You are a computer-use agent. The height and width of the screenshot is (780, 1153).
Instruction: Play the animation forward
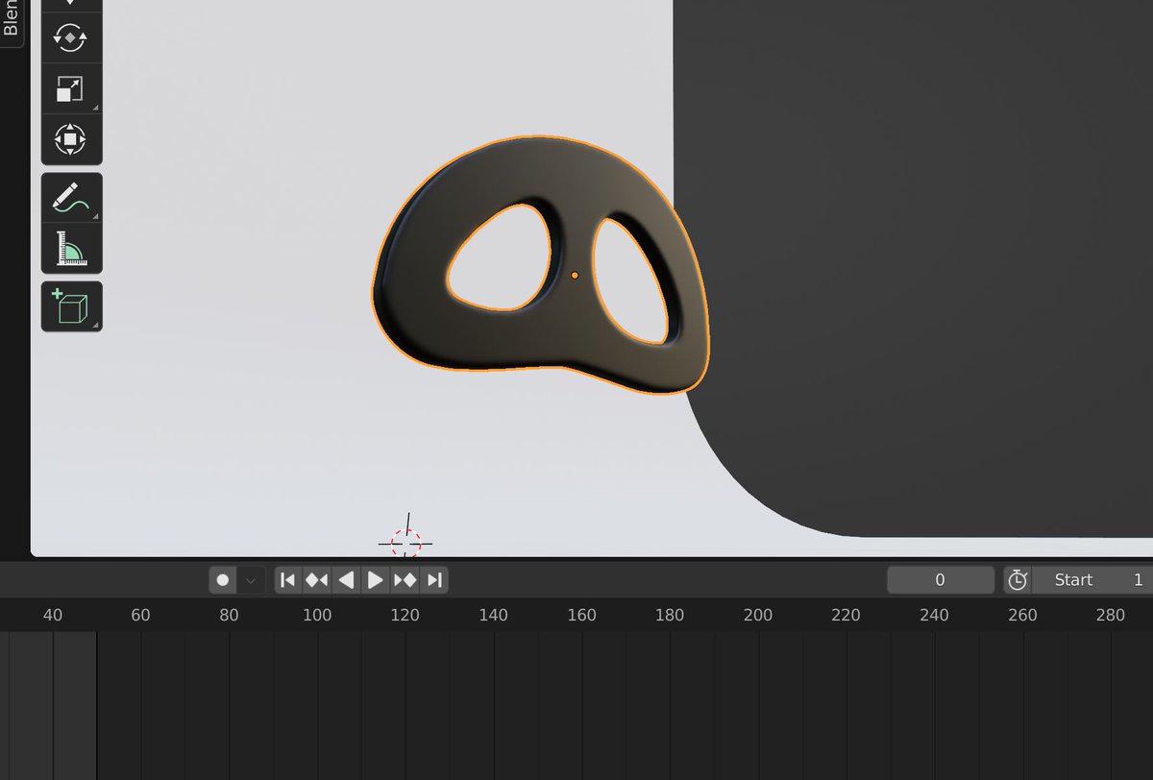coord(376,580)
